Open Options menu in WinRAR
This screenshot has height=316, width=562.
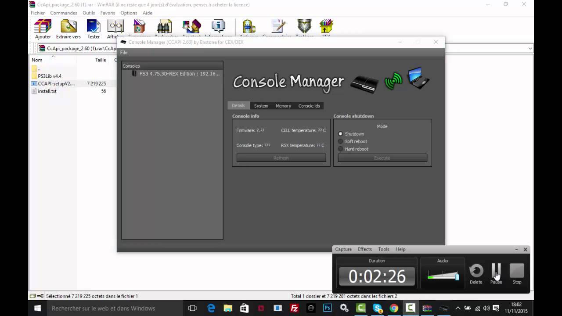coord(129,13)
